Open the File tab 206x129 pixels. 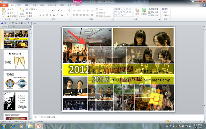pos(4,5)
